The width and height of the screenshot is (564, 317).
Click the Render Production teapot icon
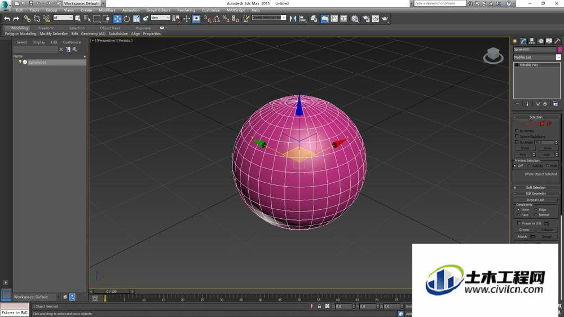click(x=385, y=19)
